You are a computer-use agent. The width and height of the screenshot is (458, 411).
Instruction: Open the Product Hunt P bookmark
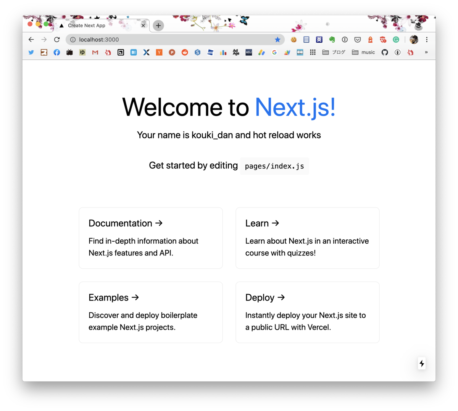point(172,52)
